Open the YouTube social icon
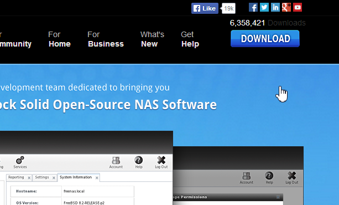The image size is (339, 205). [x=298, y=7]
